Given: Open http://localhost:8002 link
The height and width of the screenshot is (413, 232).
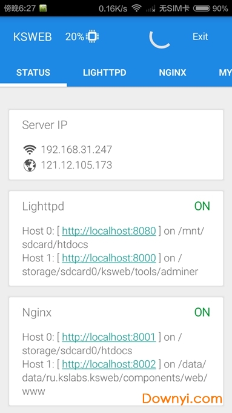Looking at the screenshot, I should 109,364.
